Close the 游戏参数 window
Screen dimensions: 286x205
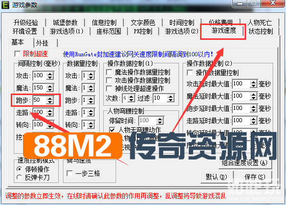(x=273, y=3)
